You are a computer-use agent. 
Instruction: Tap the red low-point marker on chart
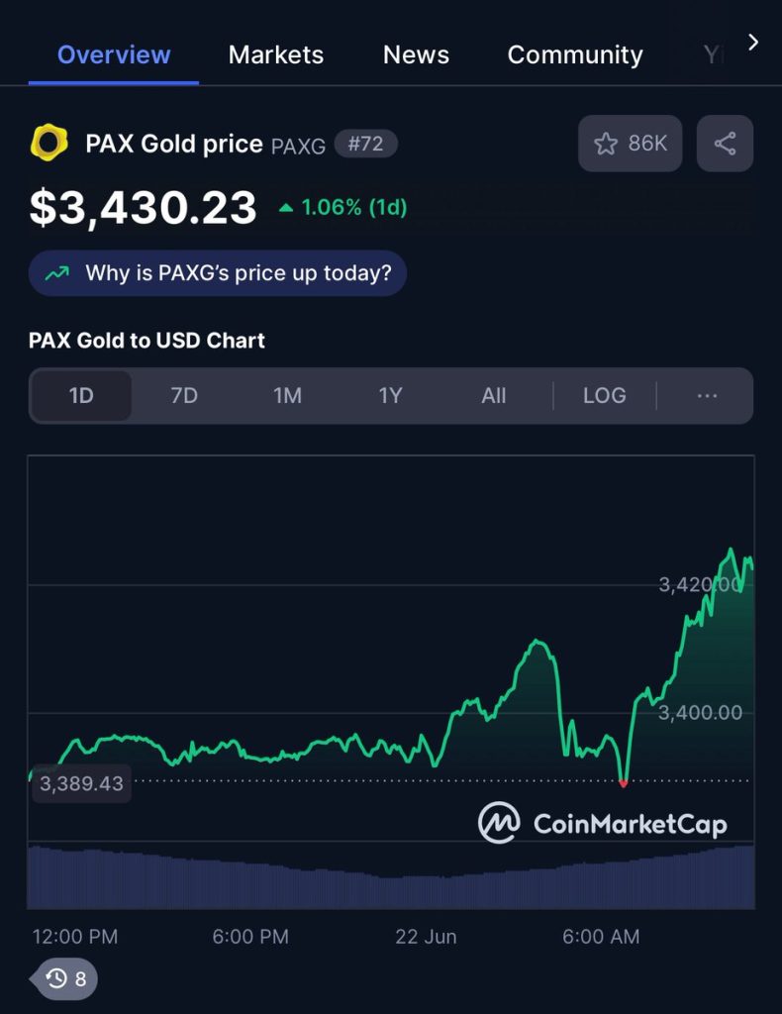click(623, 784)
